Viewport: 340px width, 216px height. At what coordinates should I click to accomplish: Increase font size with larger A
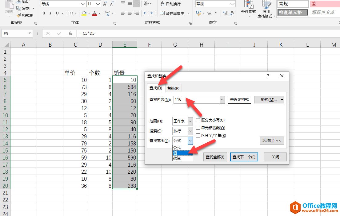105,4
